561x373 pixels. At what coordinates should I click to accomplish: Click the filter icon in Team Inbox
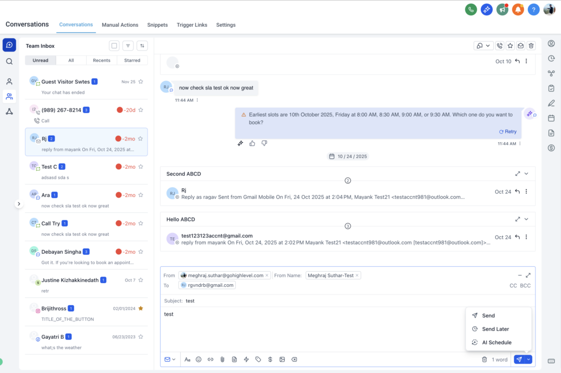tap(127, 46)
